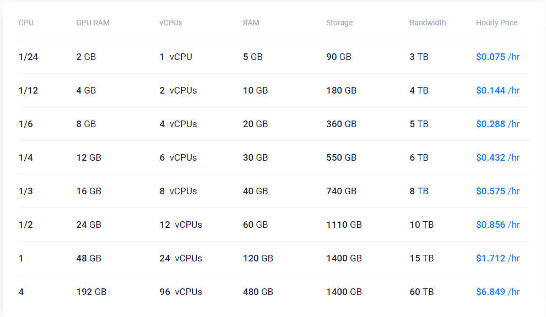The height and width of the screenshot is (317, 546).
Task: Click the 1/3 GPU row label
Action: 25,191
